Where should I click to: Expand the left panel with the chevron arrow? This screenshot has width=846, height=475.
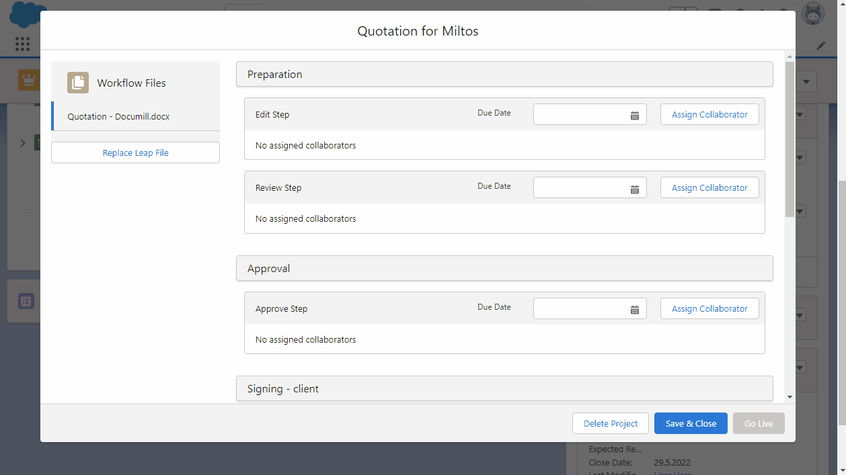pos(22,142)
